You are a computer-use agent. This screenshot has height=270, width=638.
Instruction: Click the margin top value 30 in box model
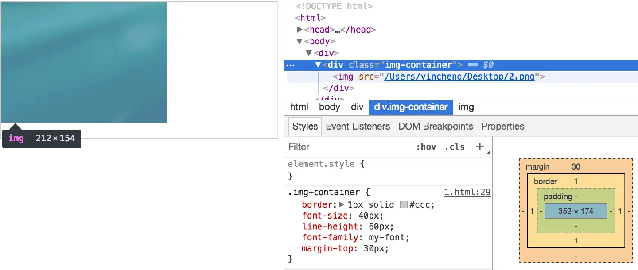pyautogui.click(x=576, y=167)
